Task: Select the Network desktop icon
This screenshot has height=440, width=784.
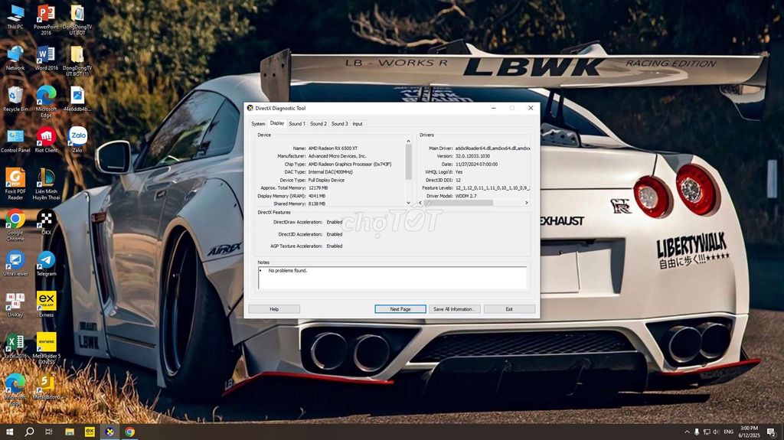Action: click(x=15, y=57)
